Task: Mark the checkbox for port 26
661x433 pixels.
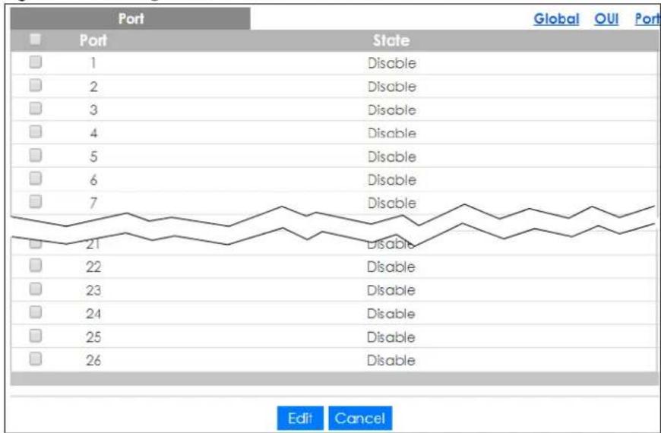Action: click(x=36, y=359)
